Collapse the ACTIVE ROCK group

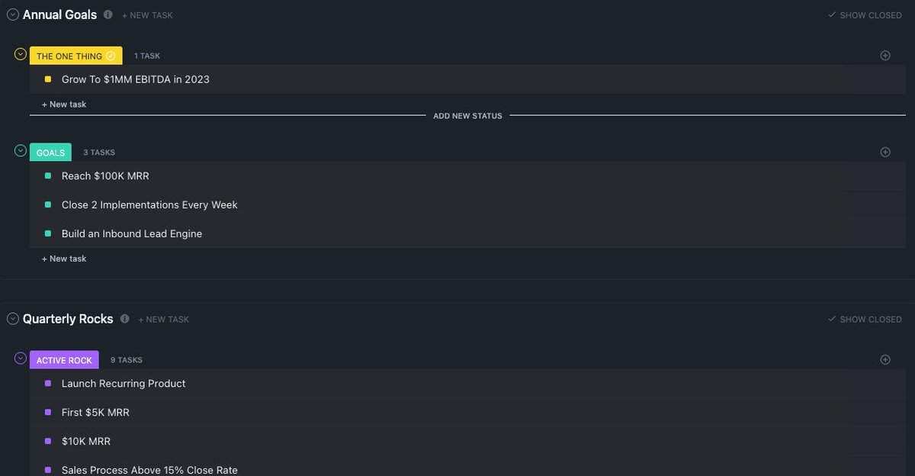21,359
